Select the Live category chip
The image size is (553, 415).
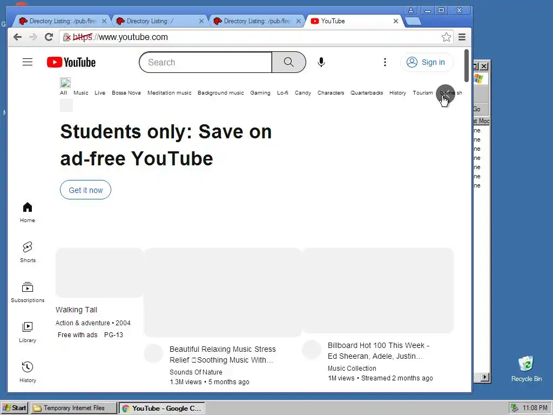[x=100, y=93]
